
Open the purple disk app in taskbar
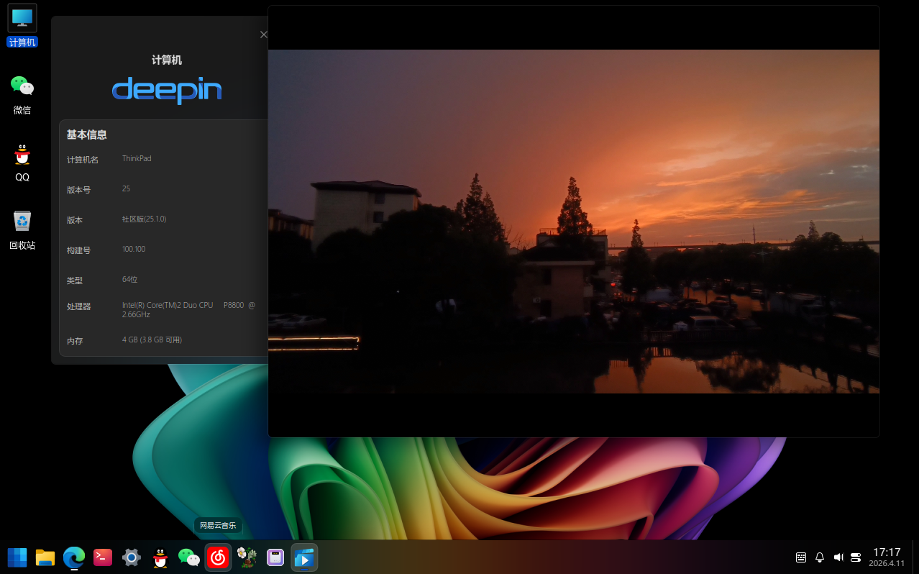(x=275, y=557)
